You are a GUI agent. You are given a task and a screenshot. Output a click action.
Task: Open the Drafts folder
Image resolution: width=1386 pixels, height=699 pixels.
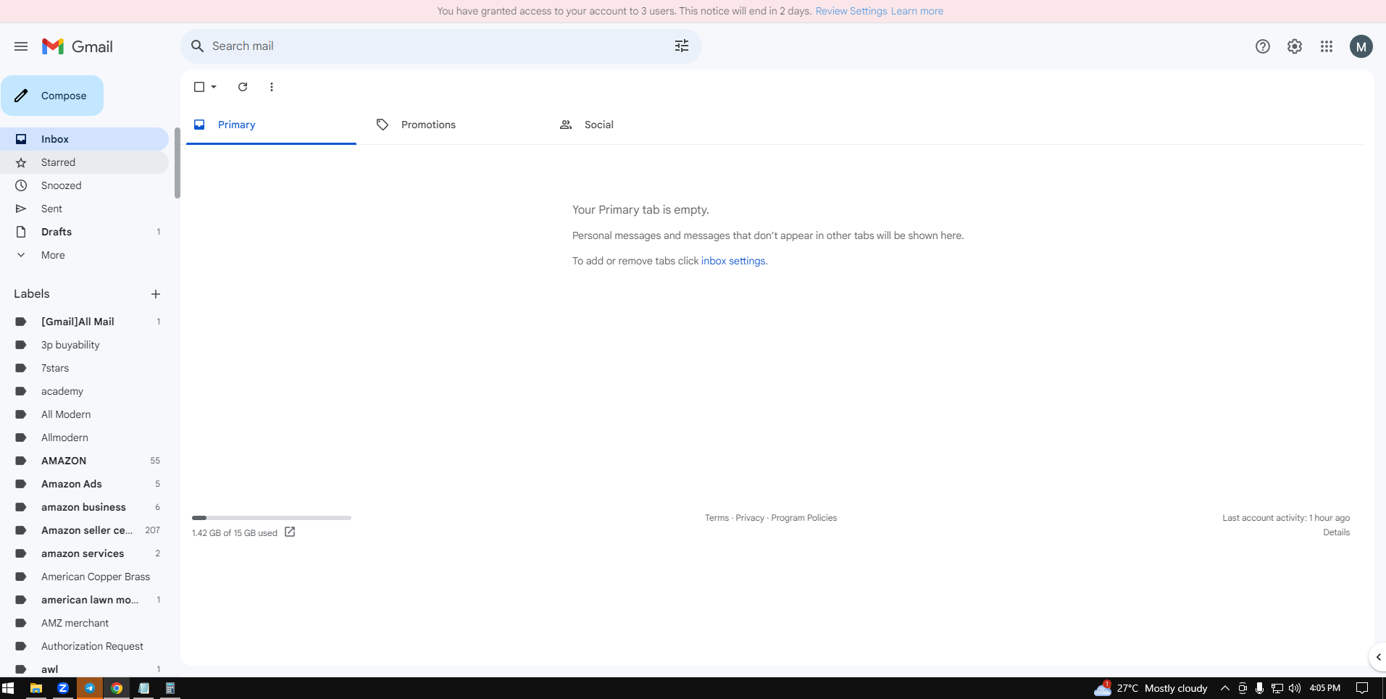tap(84, 232)
